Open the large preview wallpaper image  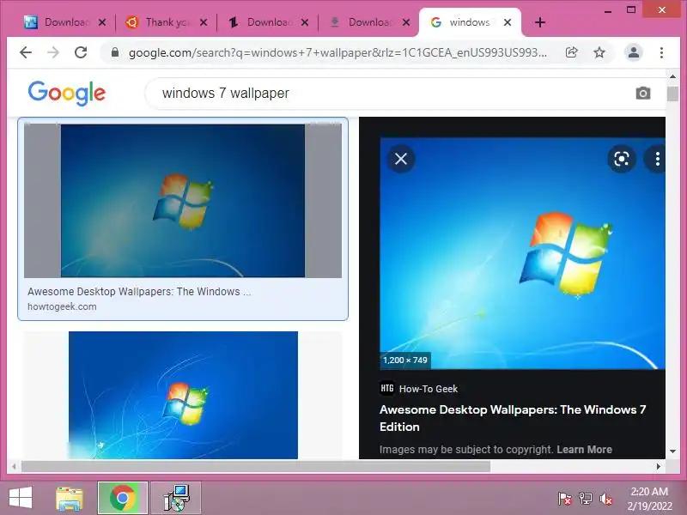(x=522, y=253)
